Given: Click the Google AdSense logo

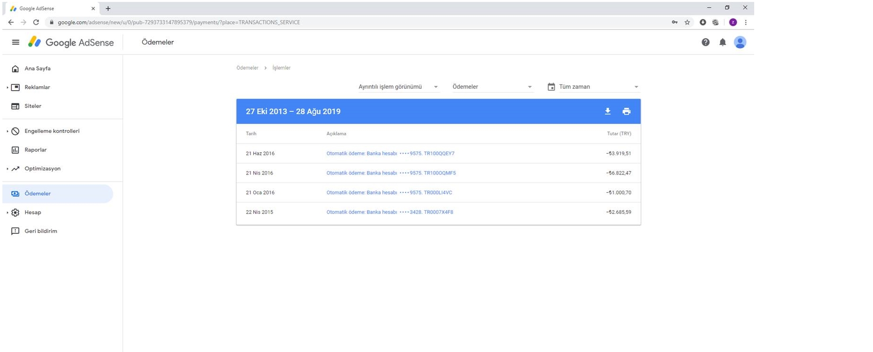Looking at the screenshot, I should (x=71, y=42).
